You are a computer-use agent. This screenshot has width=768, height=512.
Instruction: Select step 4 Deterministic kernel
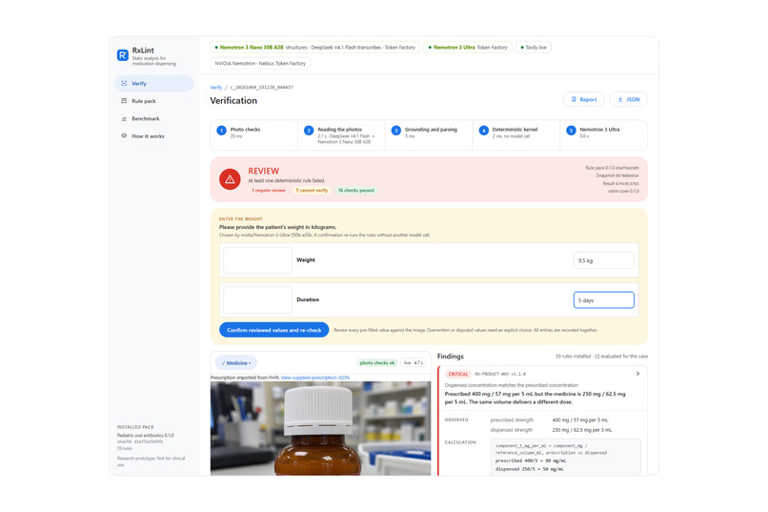(516, 134)
